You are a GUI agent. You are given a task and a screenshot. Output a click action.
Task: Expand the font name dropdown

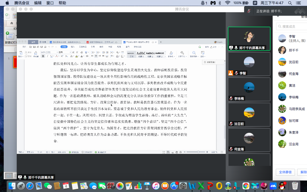point(57,52)
